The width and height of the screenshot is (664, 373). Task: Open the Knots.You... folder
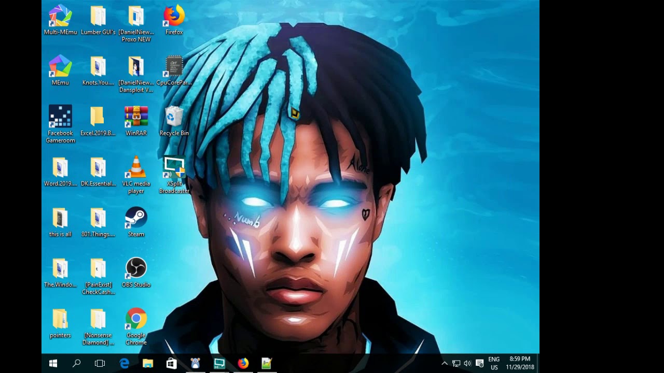click(98, 70)
